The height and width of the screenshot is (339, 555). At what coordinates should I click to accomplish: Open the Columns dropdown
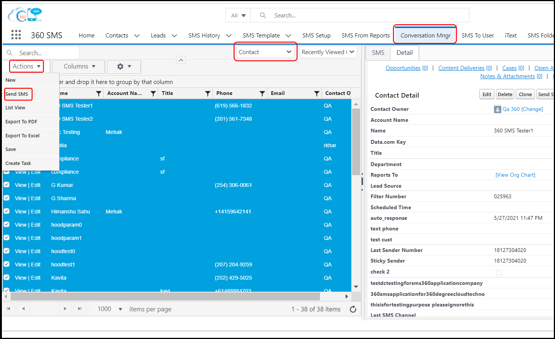79,66
